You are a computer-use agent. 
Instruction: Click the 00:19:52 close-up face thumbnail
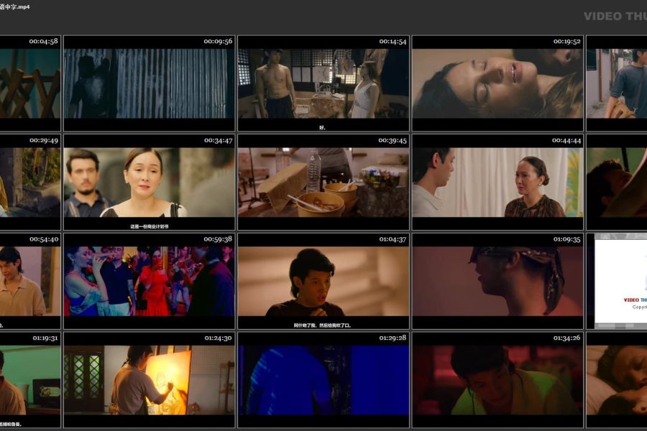click(x=497, y=84)
